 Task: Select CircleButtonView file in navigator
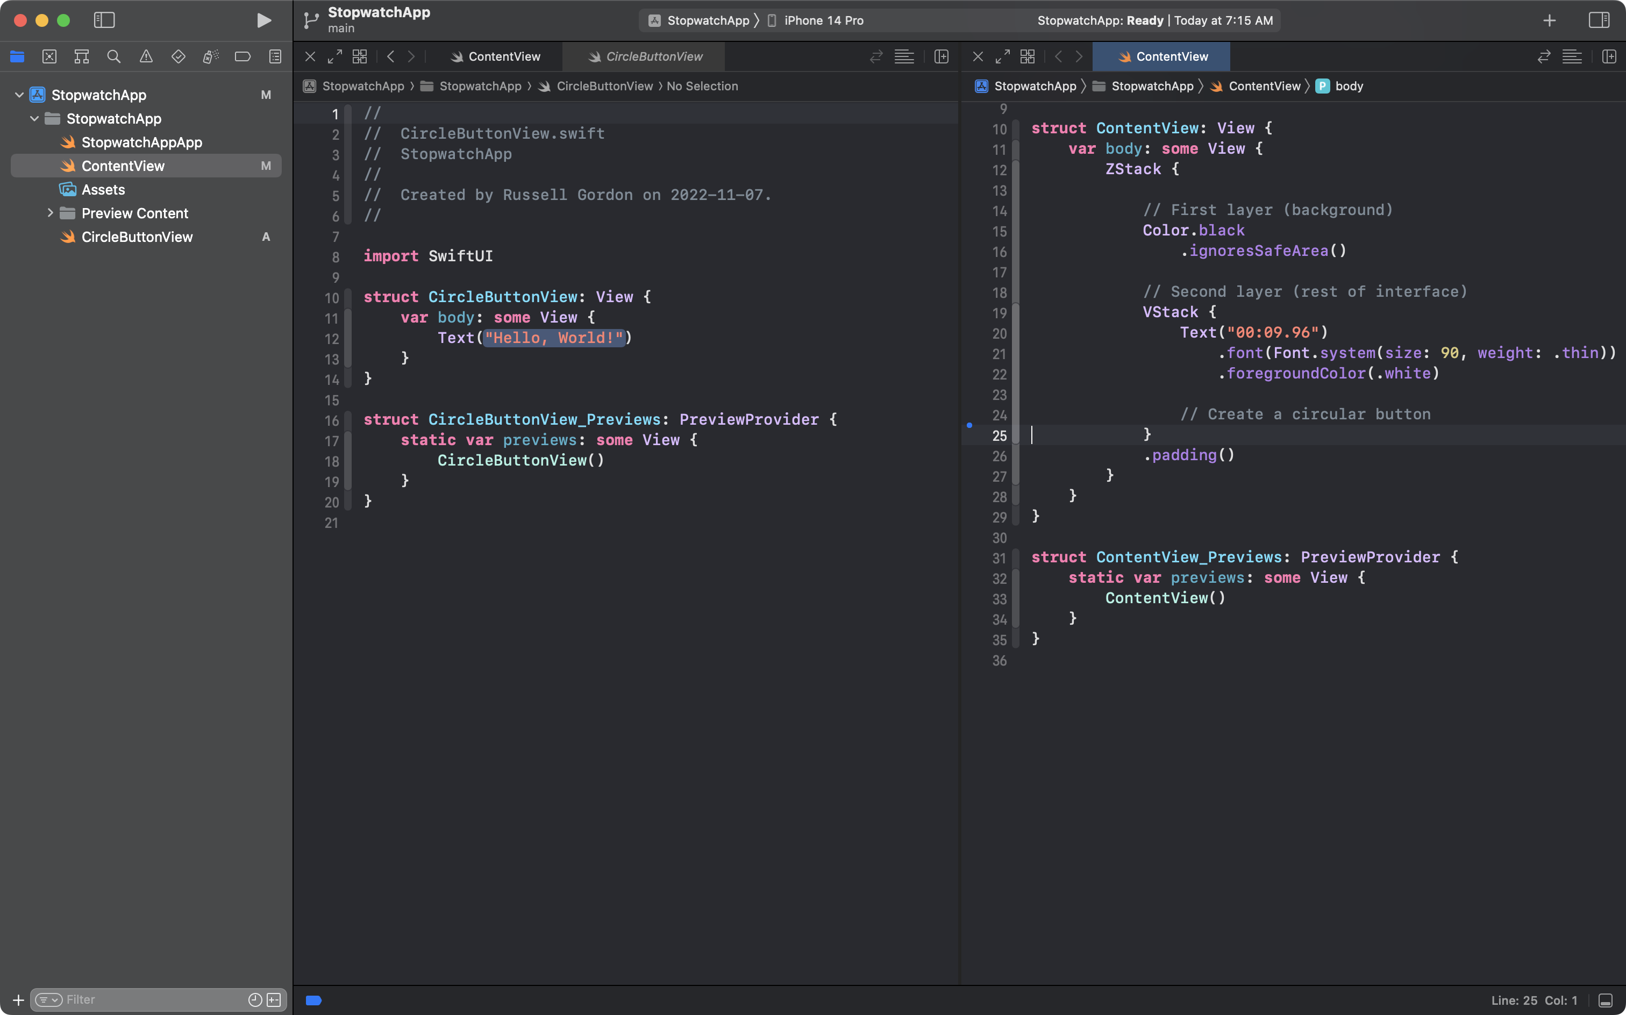coord(137,237)
